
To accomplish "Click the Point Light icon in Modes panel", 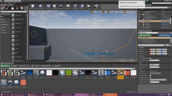I will point(13,28).
